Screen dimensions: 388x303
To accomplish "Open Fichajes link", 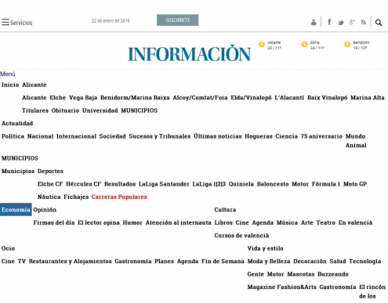I will (76, 197).
